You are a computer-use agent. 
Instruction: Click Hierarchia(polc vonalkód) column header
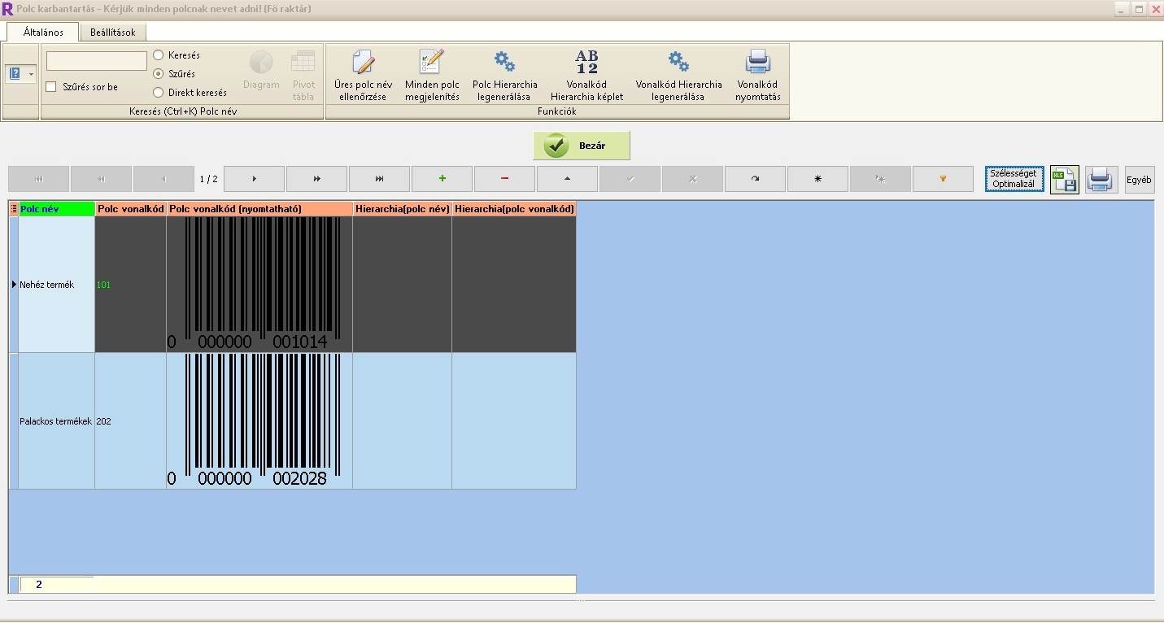514,209
